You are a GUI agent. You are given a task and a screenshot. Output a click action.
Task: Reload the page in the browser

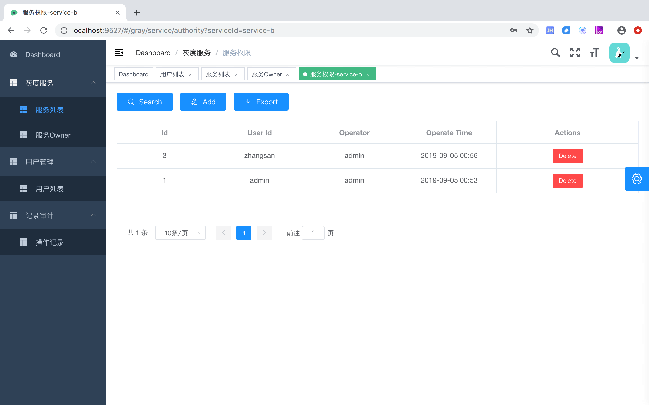(x=44, y=31)
